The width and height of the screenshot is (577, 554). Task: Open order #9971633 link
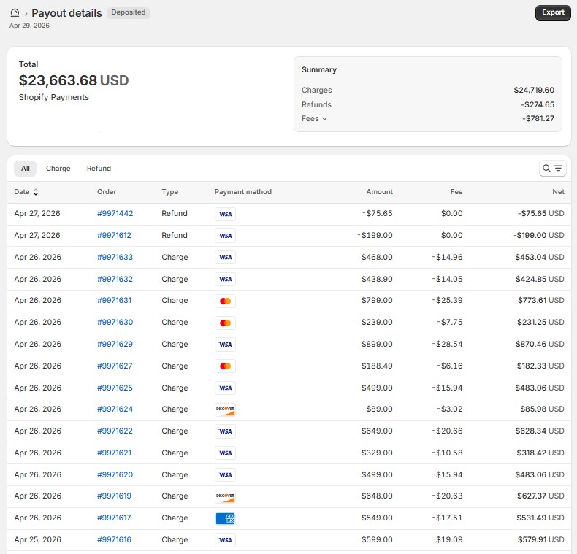coord(115,257)
